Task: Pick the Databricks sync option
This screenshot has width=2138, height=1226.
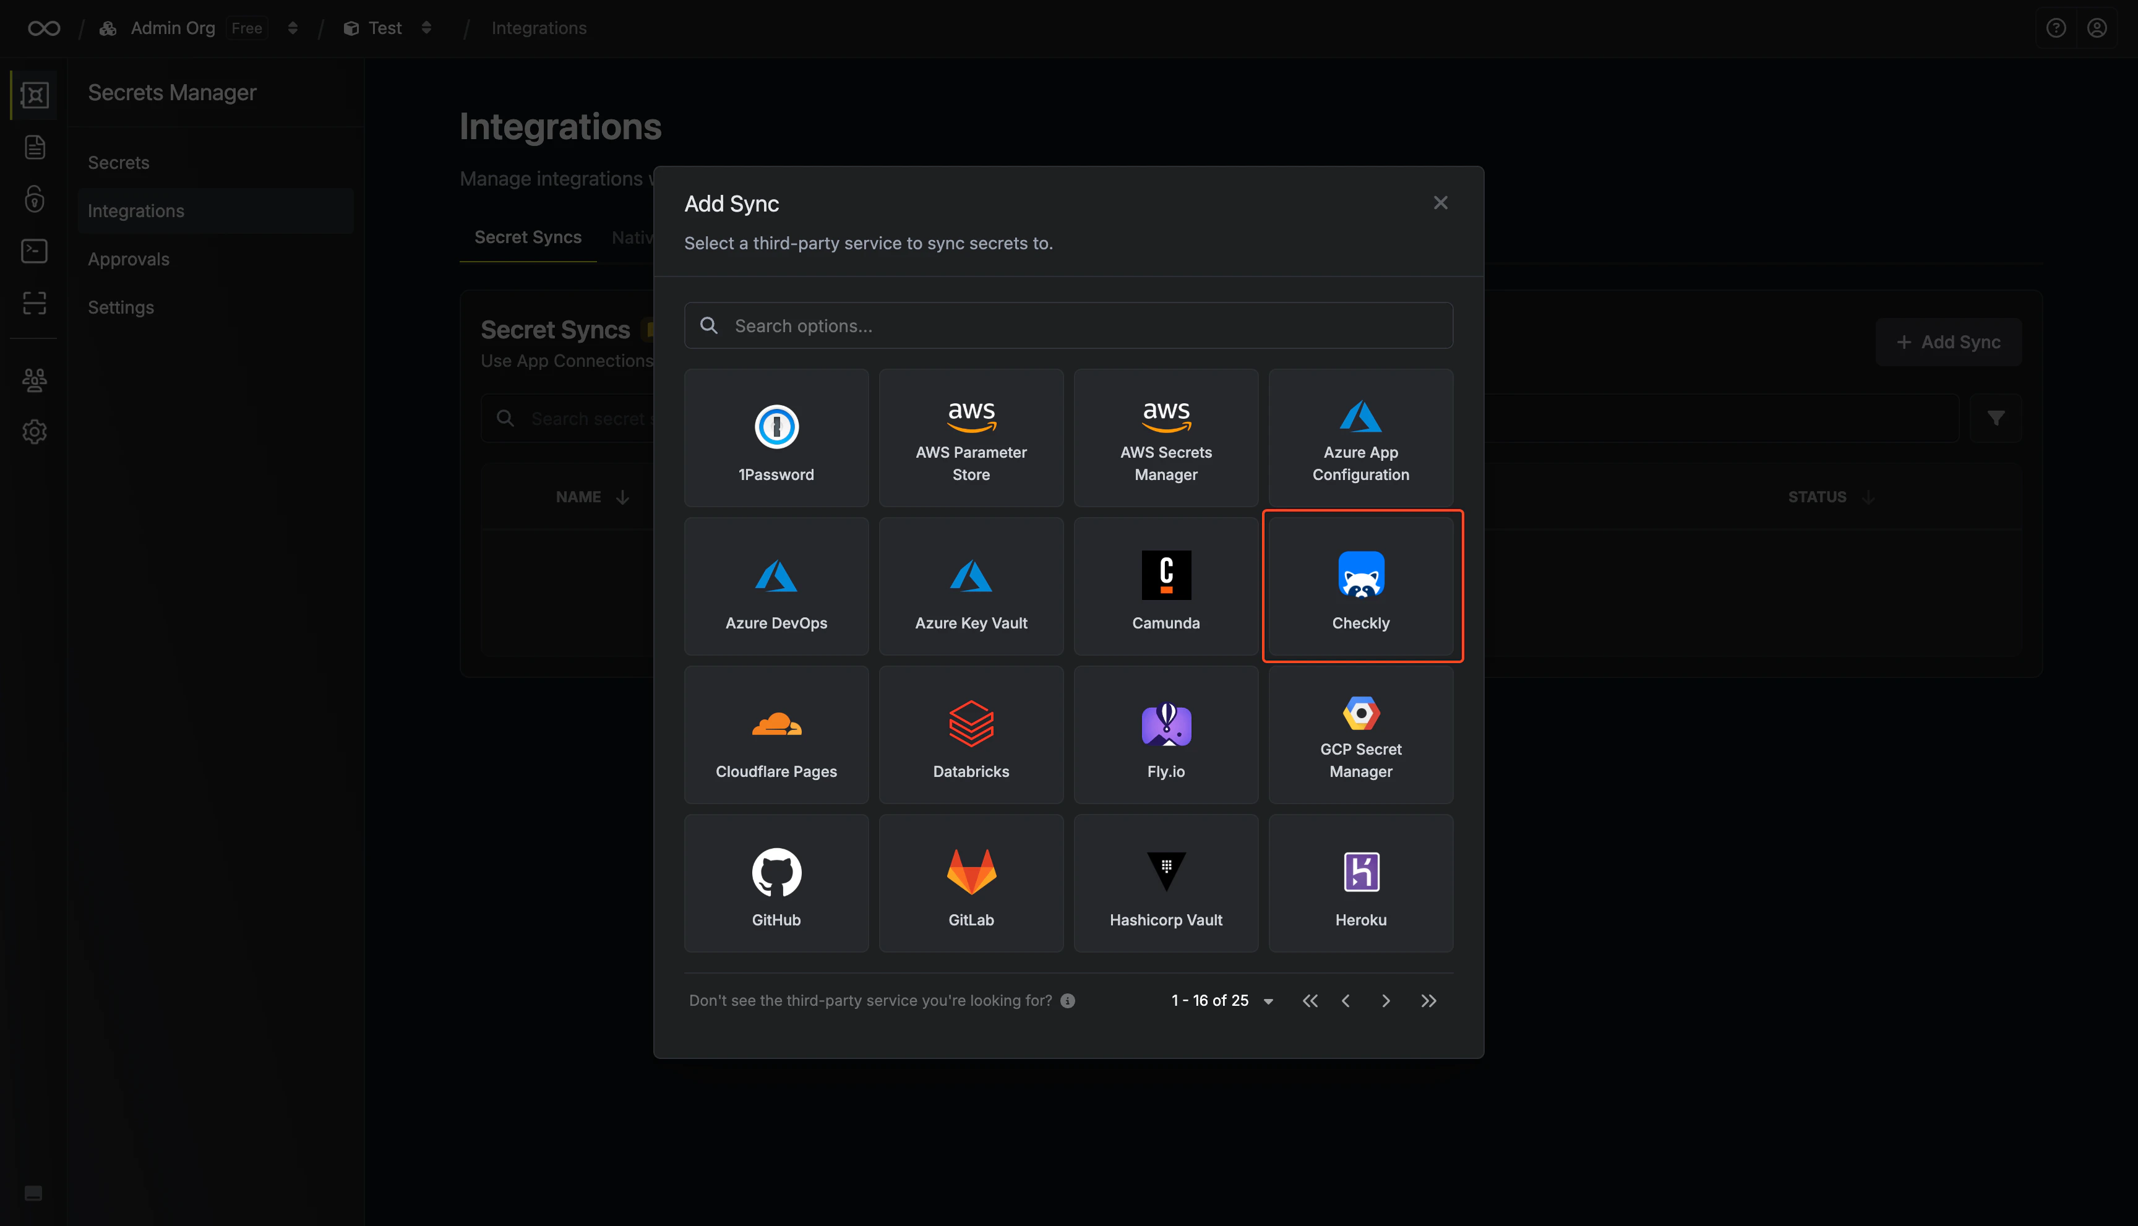Action: point(971,735)
